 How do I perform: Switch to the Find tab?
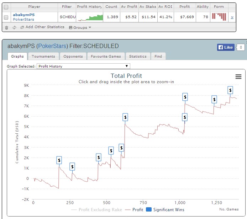click(158, 56)
